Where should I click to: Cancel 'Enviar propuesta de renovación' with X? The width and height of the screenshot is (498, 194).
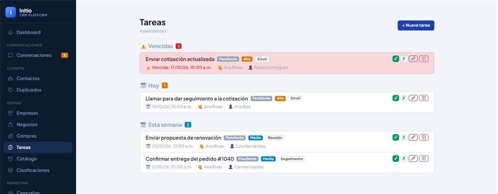point(404,137)
